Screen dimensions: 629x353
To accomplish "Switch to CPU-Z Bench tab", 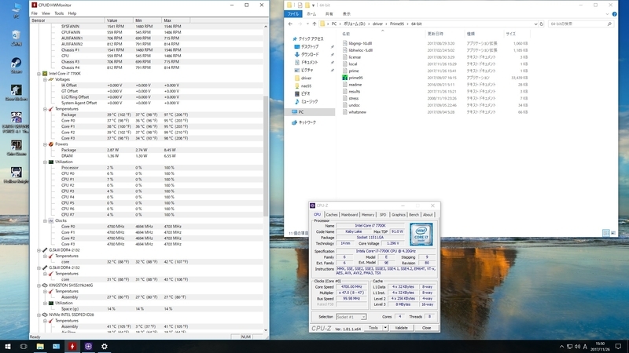I will pos(414,214).
